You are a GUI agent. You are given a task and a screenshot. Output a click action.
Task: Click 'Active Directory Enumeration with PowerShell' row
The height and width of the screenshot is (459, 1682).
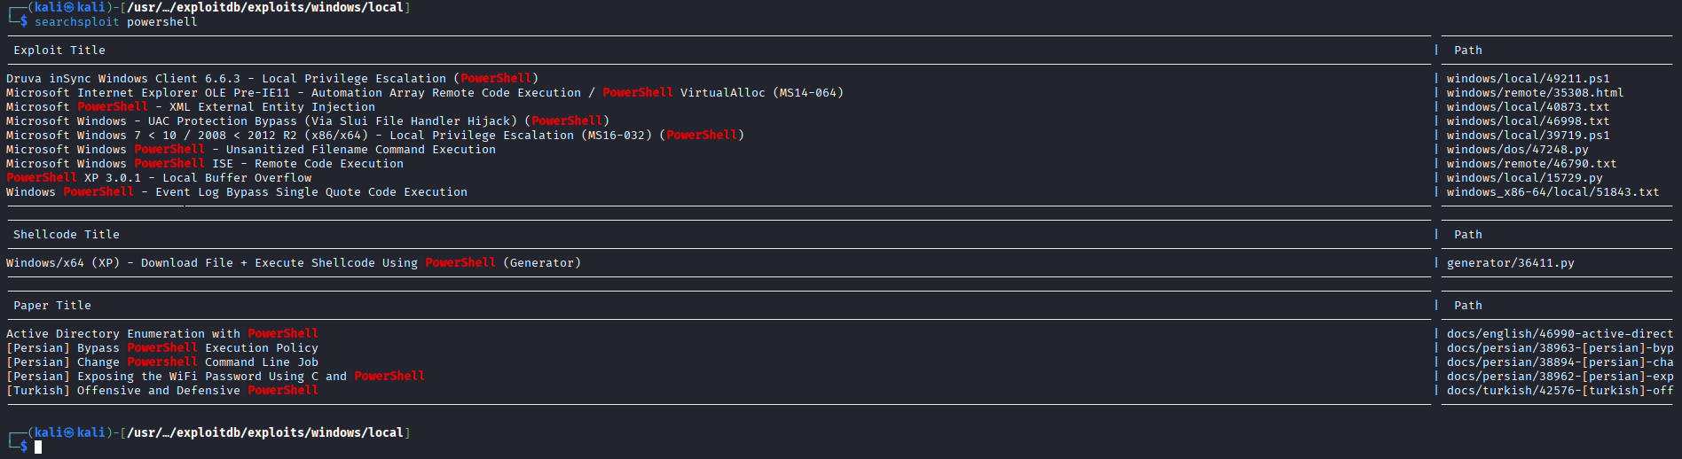pyautogui.click(x=162, y=334)
